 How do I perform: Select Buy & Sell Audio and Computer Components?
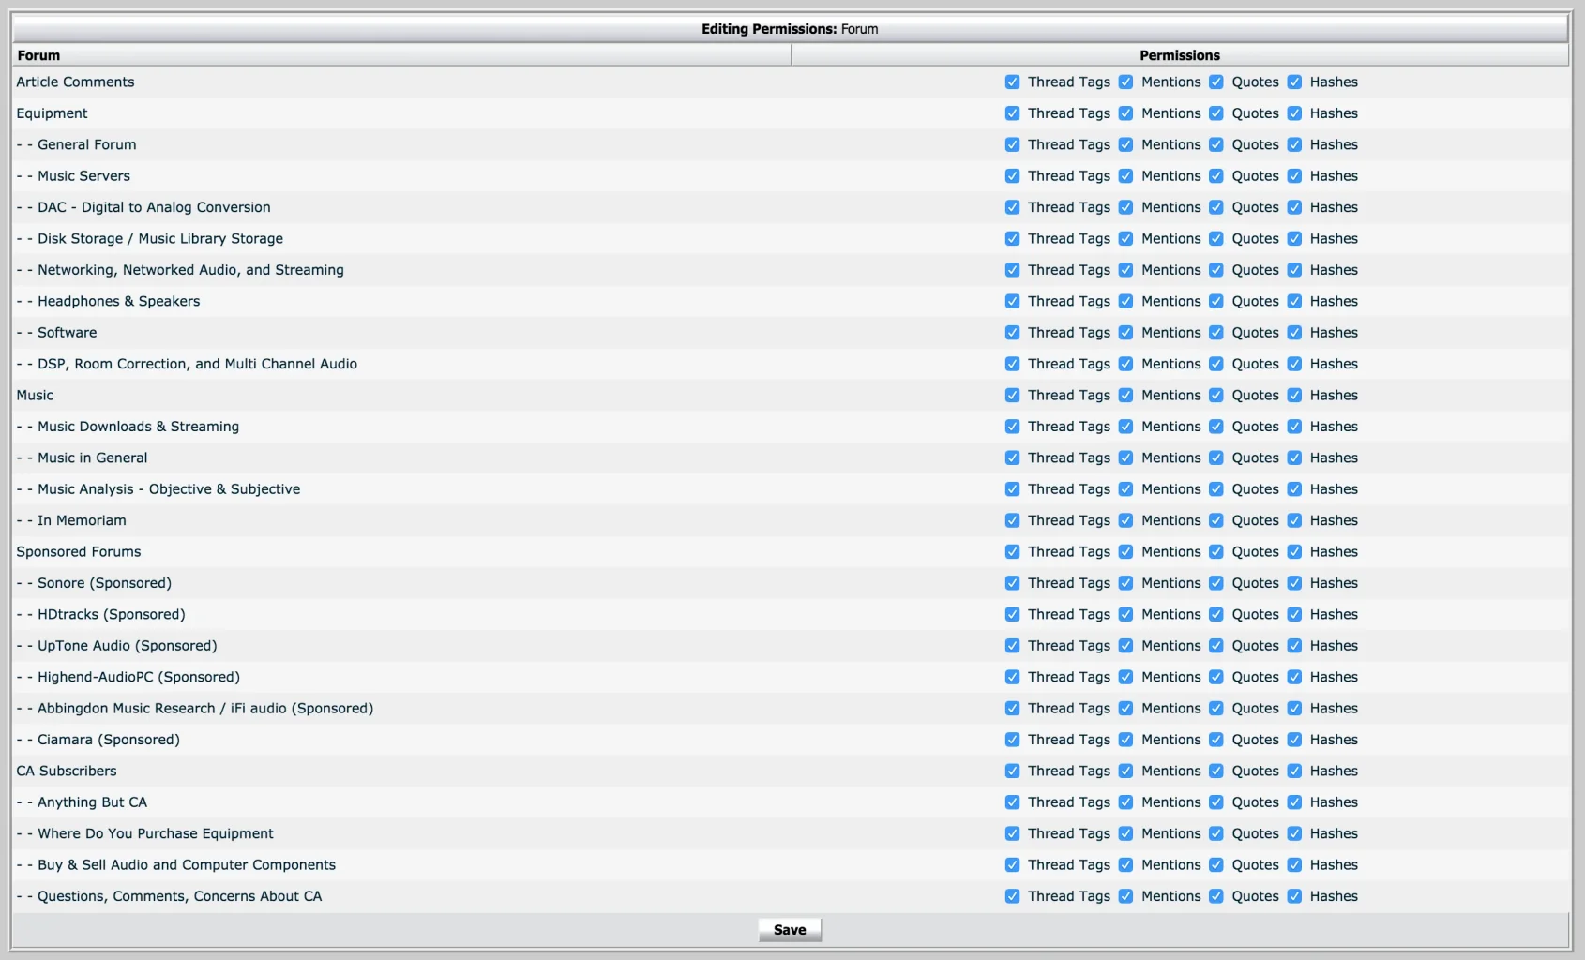pos(187,865)
